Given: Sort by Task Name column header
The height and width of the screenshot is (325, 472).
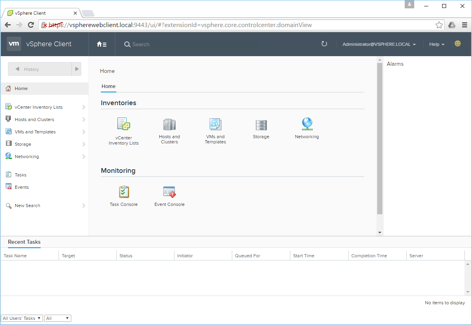Looking at the screenshot, I should pyautogui.click(x=29, y=255).
